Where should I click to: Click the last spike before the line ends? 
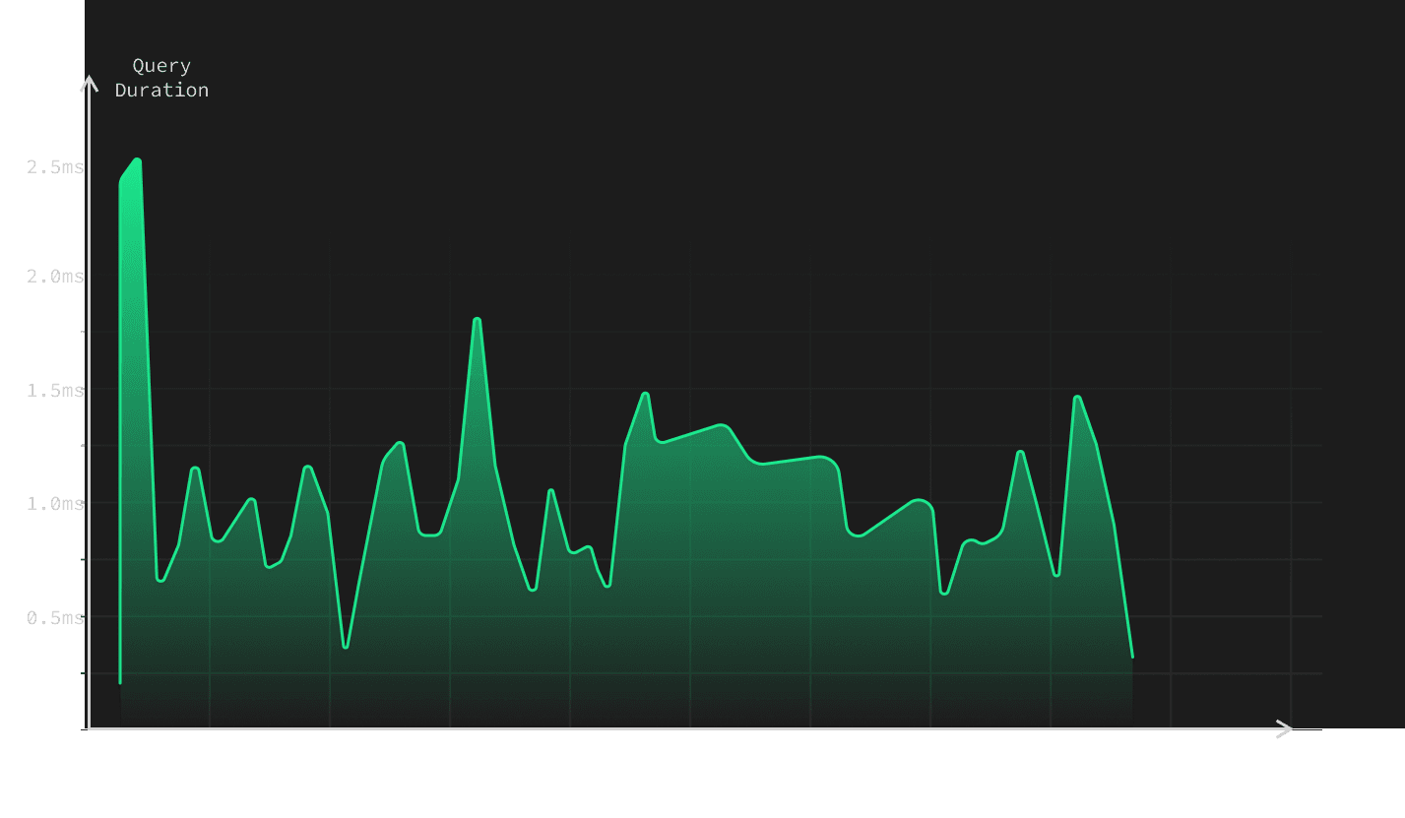pos(1077,398)
